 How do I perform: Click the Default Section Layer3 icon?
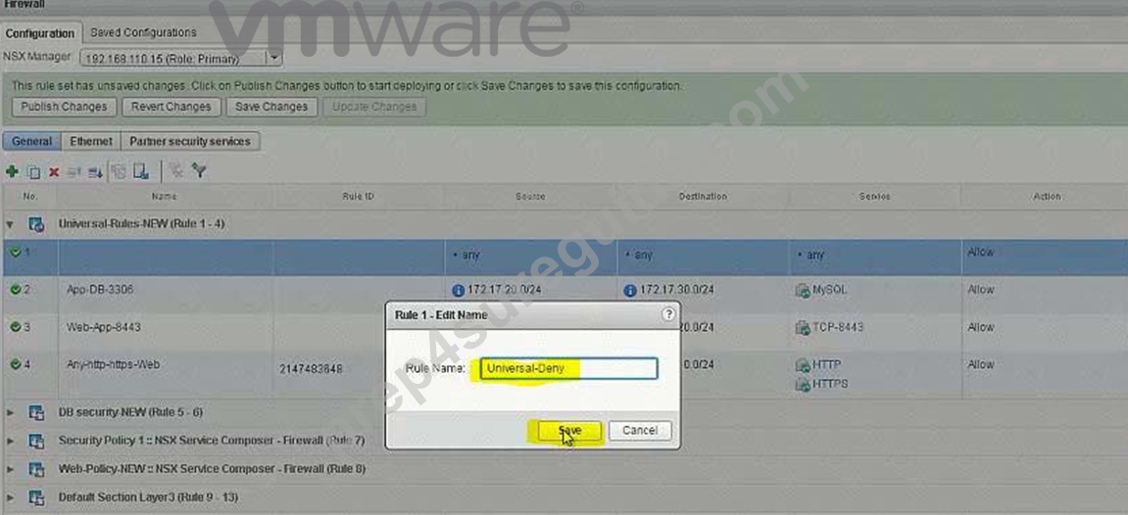(x=36, y=497)
